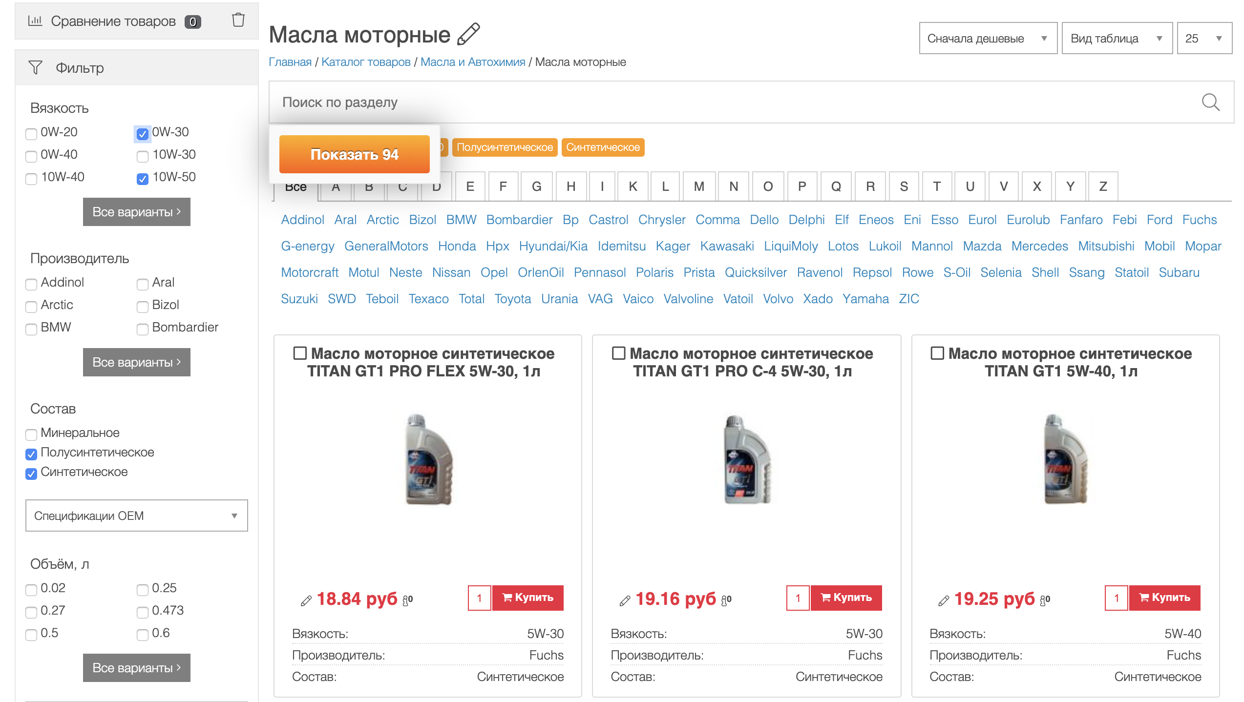Click the trash icon in comparison panel

pos(238,21)
